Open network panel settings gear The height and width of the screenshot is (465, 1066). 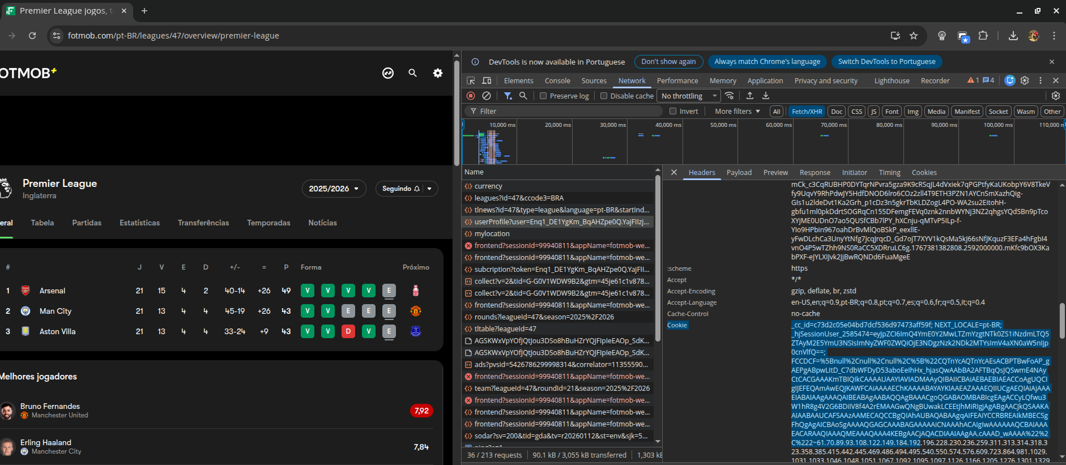click(1056, 96)
